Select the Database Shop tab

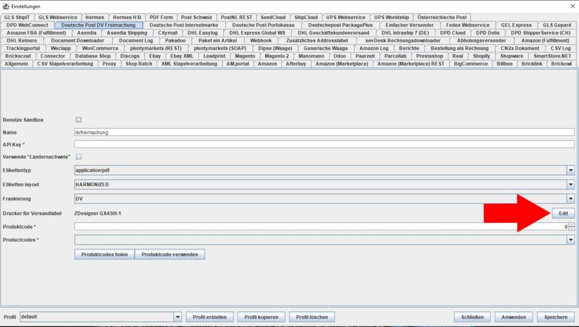point(93,56)
